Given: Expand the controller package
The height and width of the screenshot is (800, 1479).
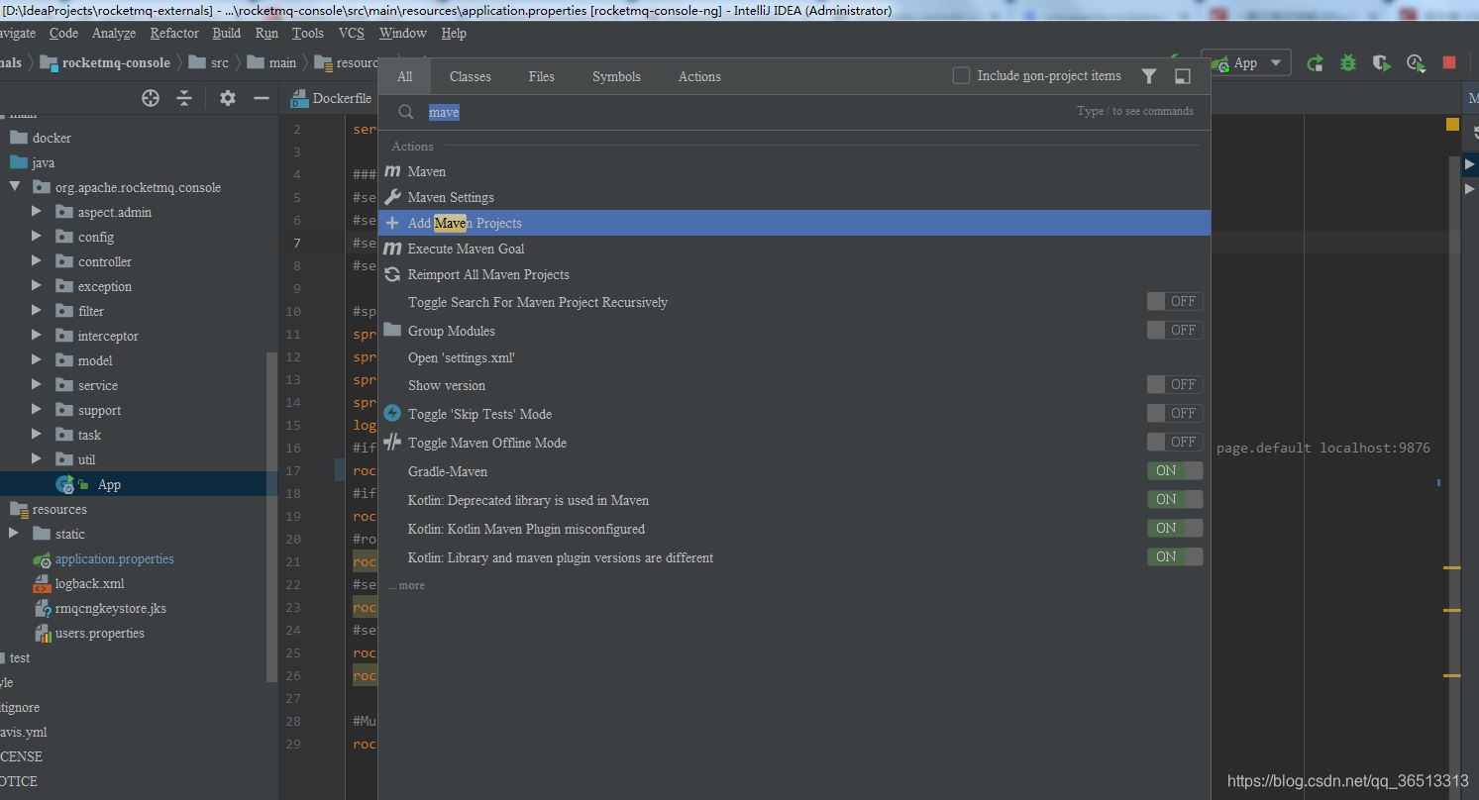Looking at the screenshot, I should 37,260.
